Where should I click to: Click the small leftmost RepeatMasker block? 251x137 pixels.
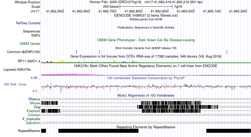pyautogui.click(x=44, y=131)
